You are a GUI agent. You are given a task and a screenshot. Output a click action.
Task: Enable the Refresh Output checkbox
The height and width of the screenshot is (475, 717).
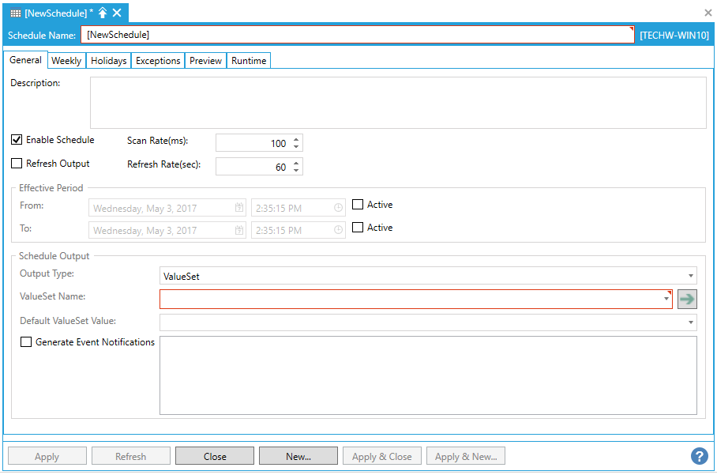click(17, 164)
